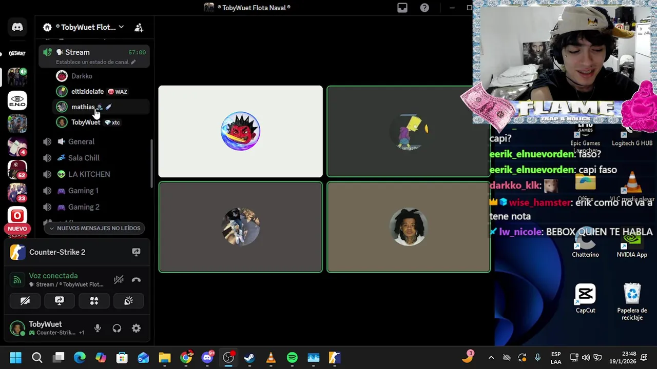The image size is (657, 369).
Task: Toggle camera on in voice panel
Action: (25, 301)
